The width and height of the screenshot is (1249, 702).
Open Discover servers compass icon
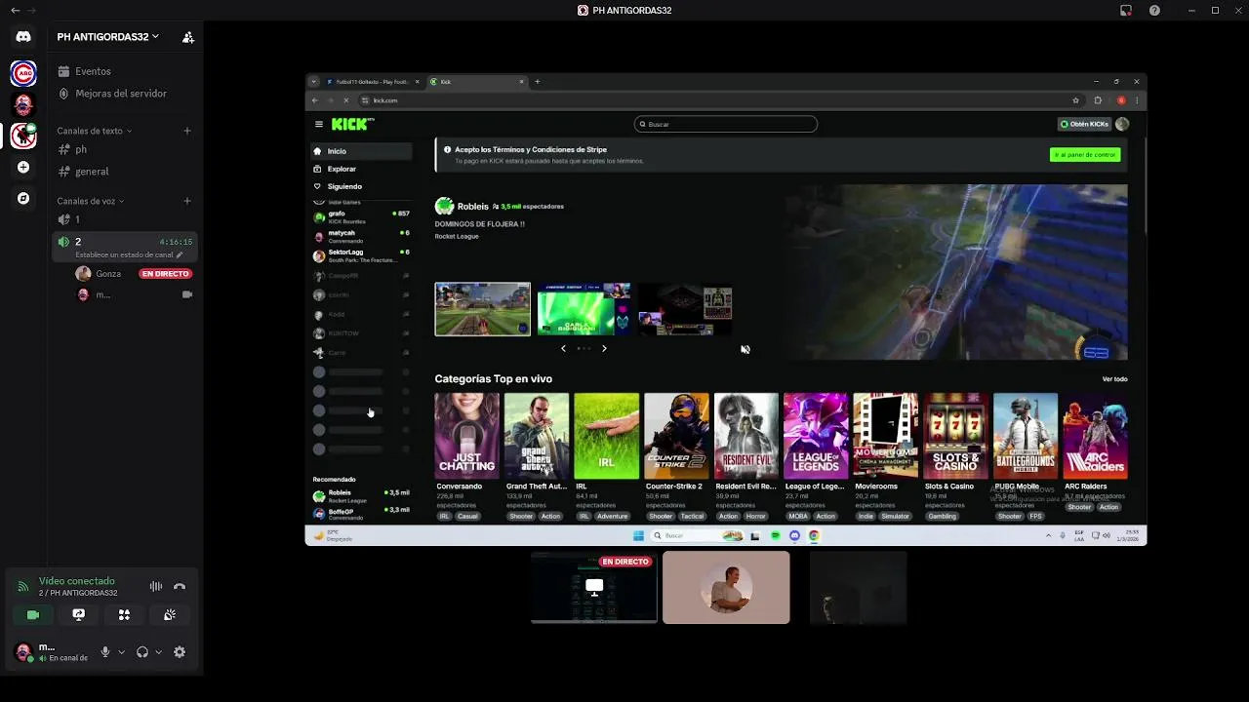click(x=23, y=198)
